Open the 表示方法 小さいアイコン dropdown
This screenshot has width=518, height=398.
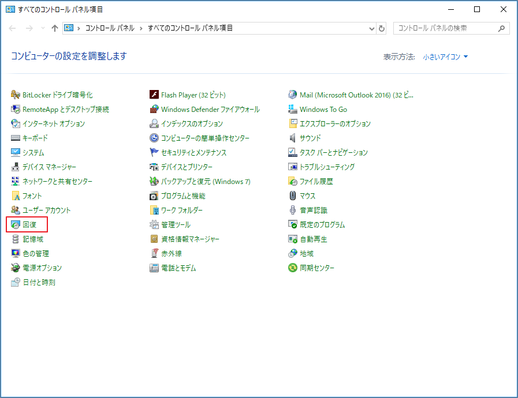pyautogui.click(x=445, y=57)
